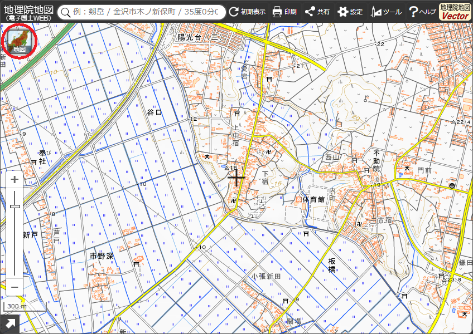Image resolution: width=473 pixels, height=334 pixels.
Task: Click the 上中宿 place label
Action: point(235,135)
